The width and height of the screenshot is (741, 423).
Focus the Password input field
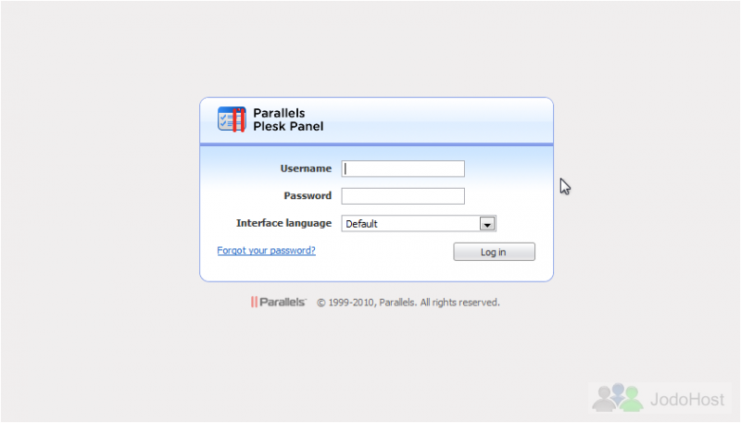(403, 196)
